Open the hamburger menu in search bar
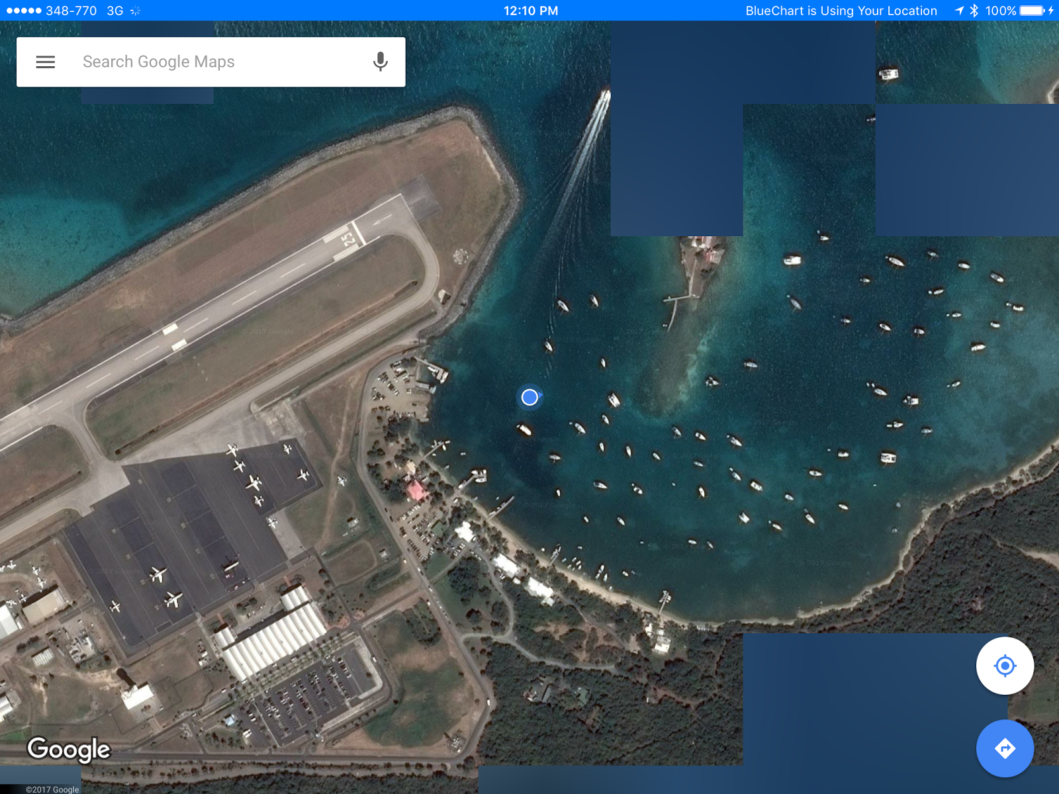The height and width of the screenshot is (794, 1059). (46, 62)
